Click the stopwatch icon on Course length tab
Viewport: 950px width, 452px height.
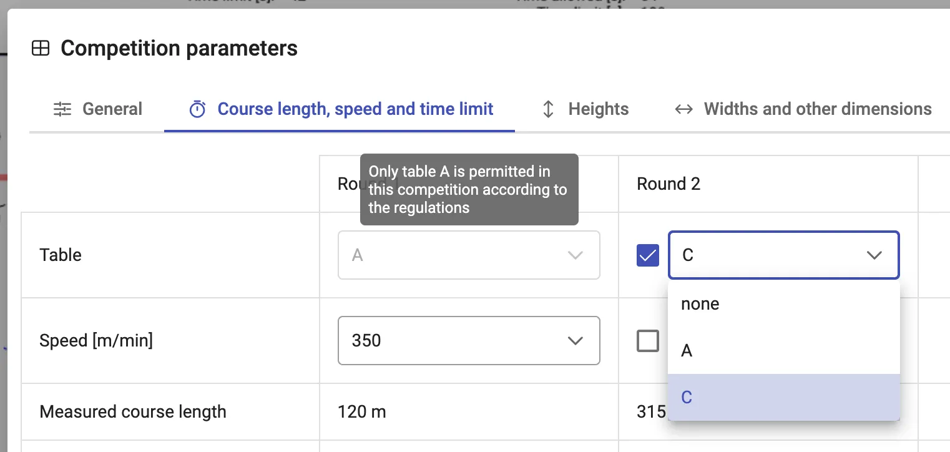pyautogui.click(x=197, y=109)
